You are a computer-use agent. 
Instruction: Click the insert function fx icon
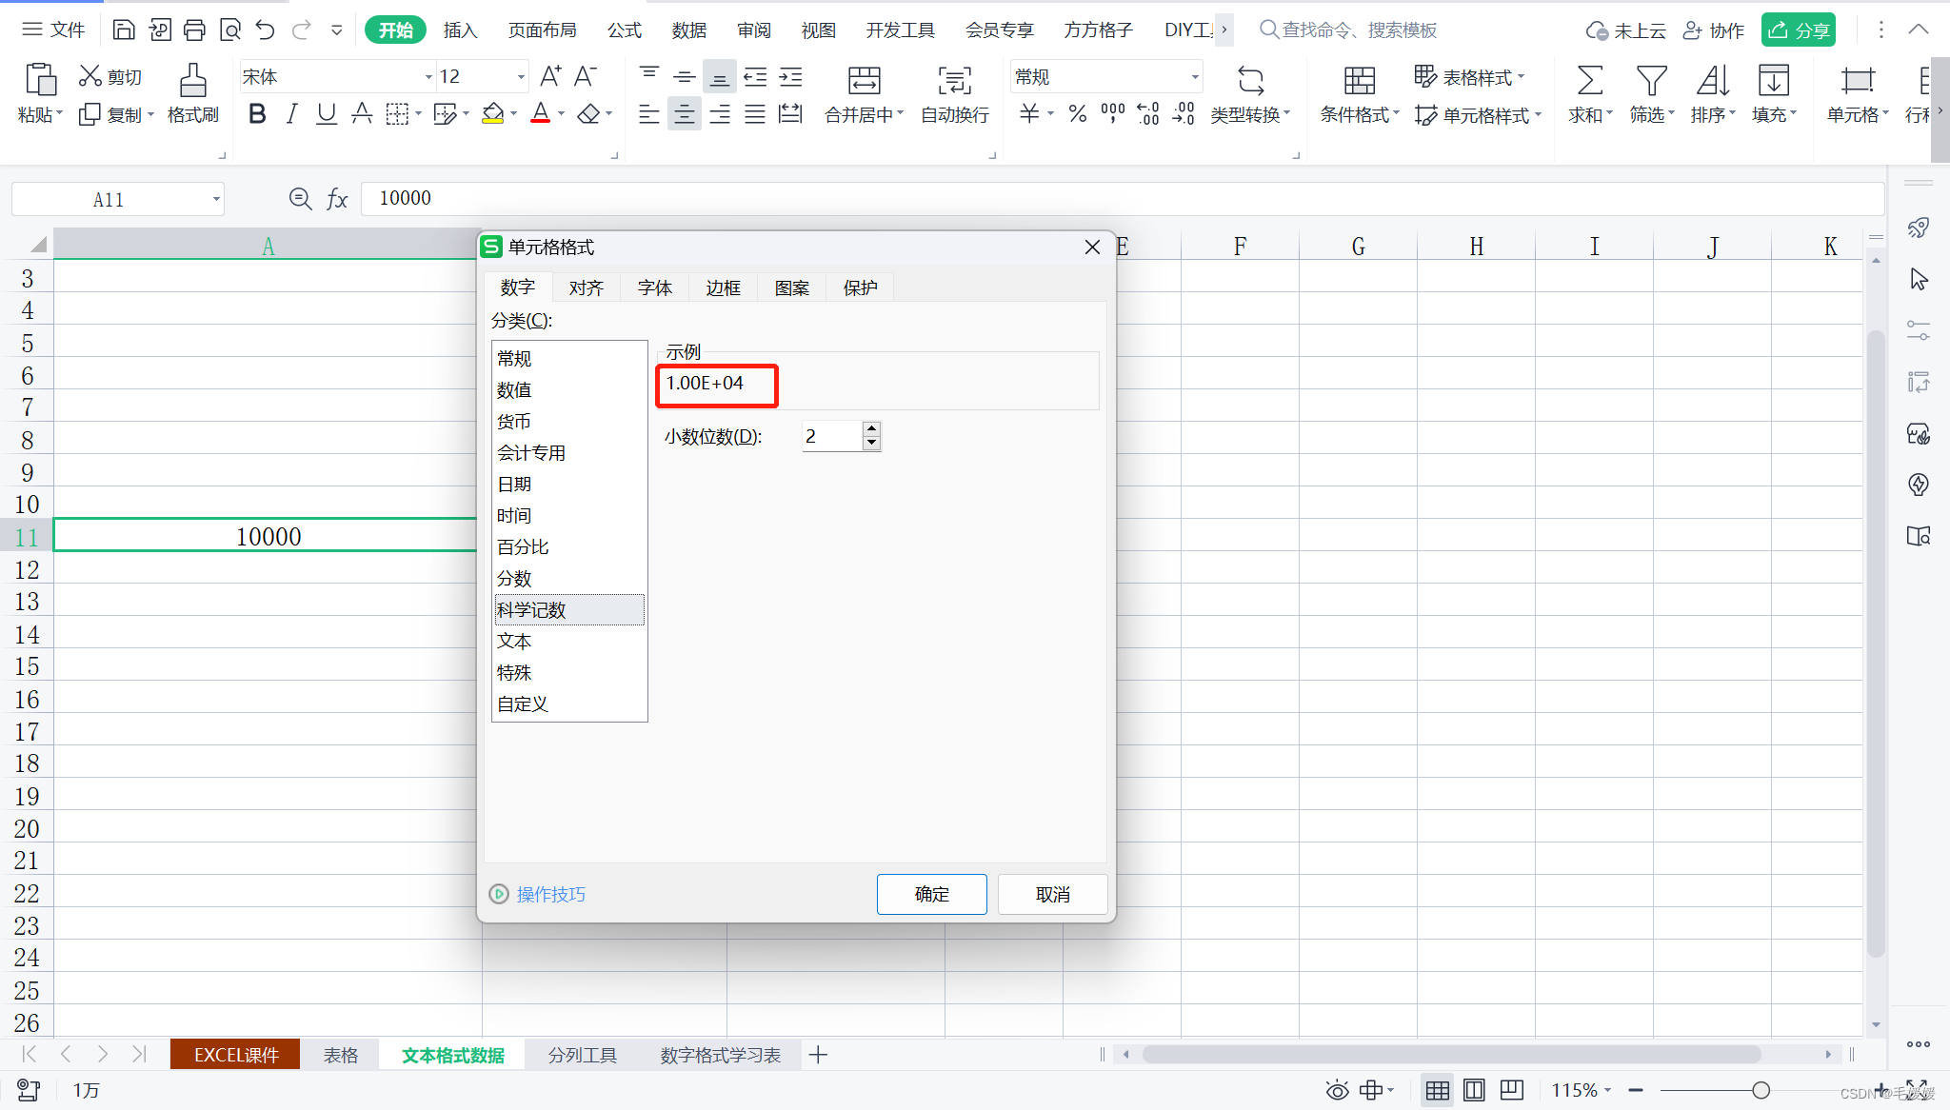point(337,199)
